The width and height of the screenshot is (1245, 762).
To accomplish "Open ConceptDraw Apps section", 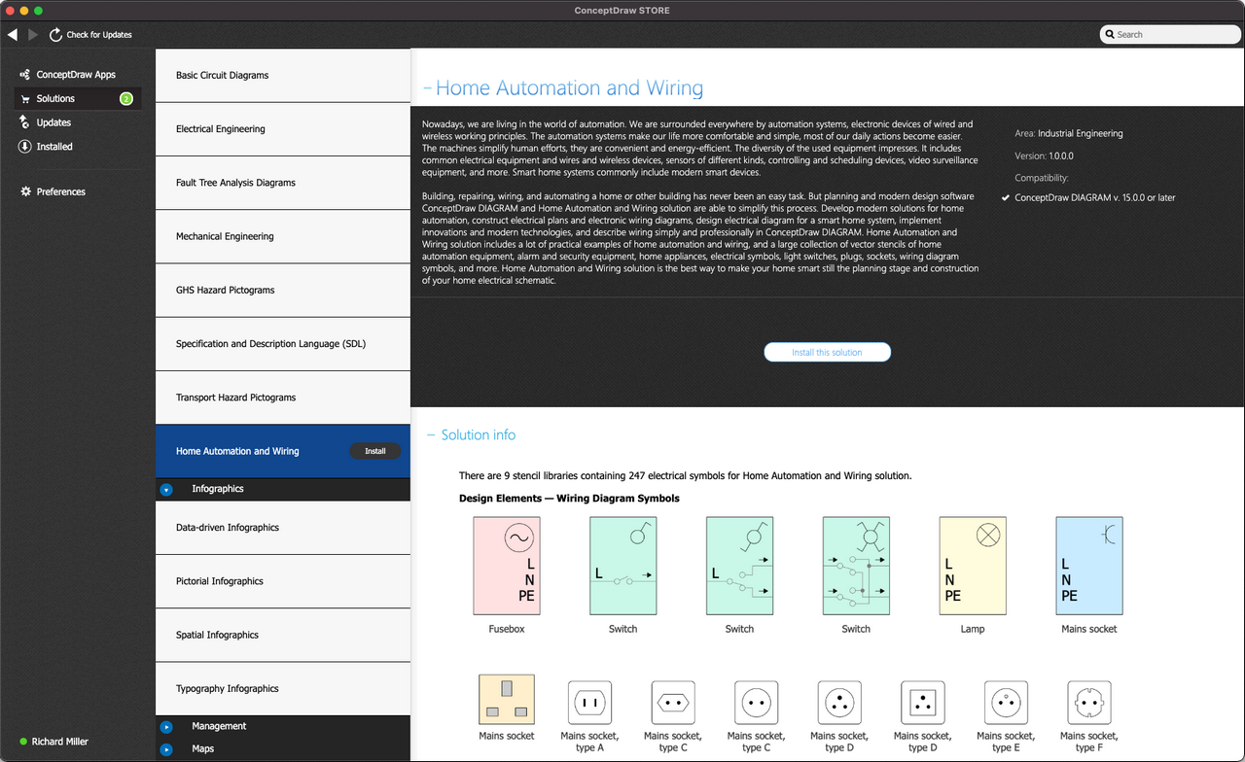I will click(78, 75).
